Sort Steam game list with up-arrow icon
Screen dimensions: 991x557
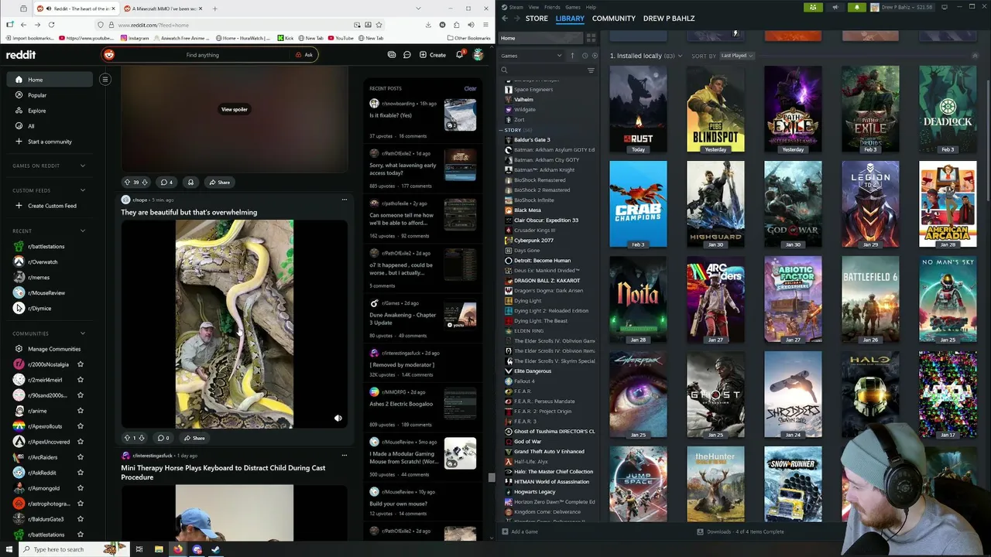click(x=573, y=56)
